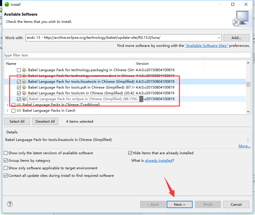Open the already installed link

pos(159,161)
